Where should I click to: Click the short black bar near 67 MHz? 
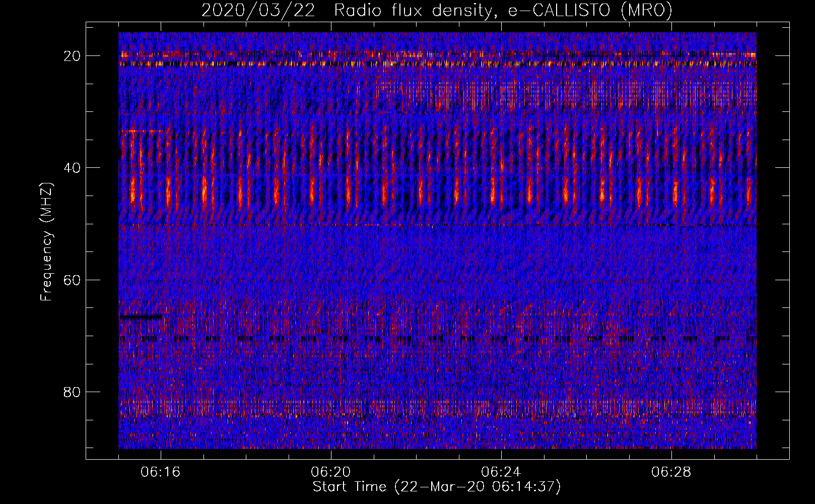(x=141, y=317)
